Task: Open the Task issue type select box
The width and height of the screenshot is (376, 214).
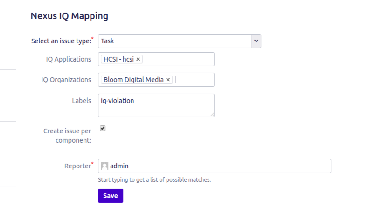Action: point(174,41)
